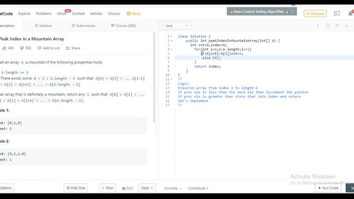Viewport: 354px width, 199px height.
Task: Click the '[0,2,1,0]' example input
Action: (x=17, y=154)
